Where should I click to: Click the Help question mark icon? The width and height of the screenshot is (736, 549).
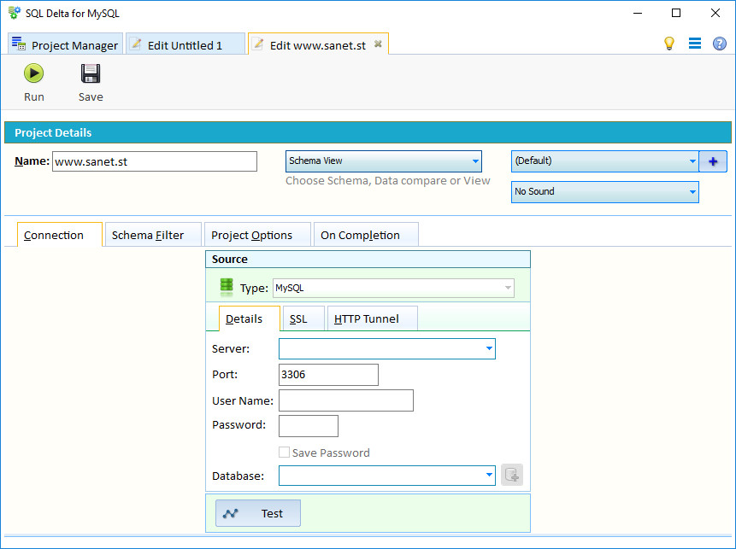720,43
